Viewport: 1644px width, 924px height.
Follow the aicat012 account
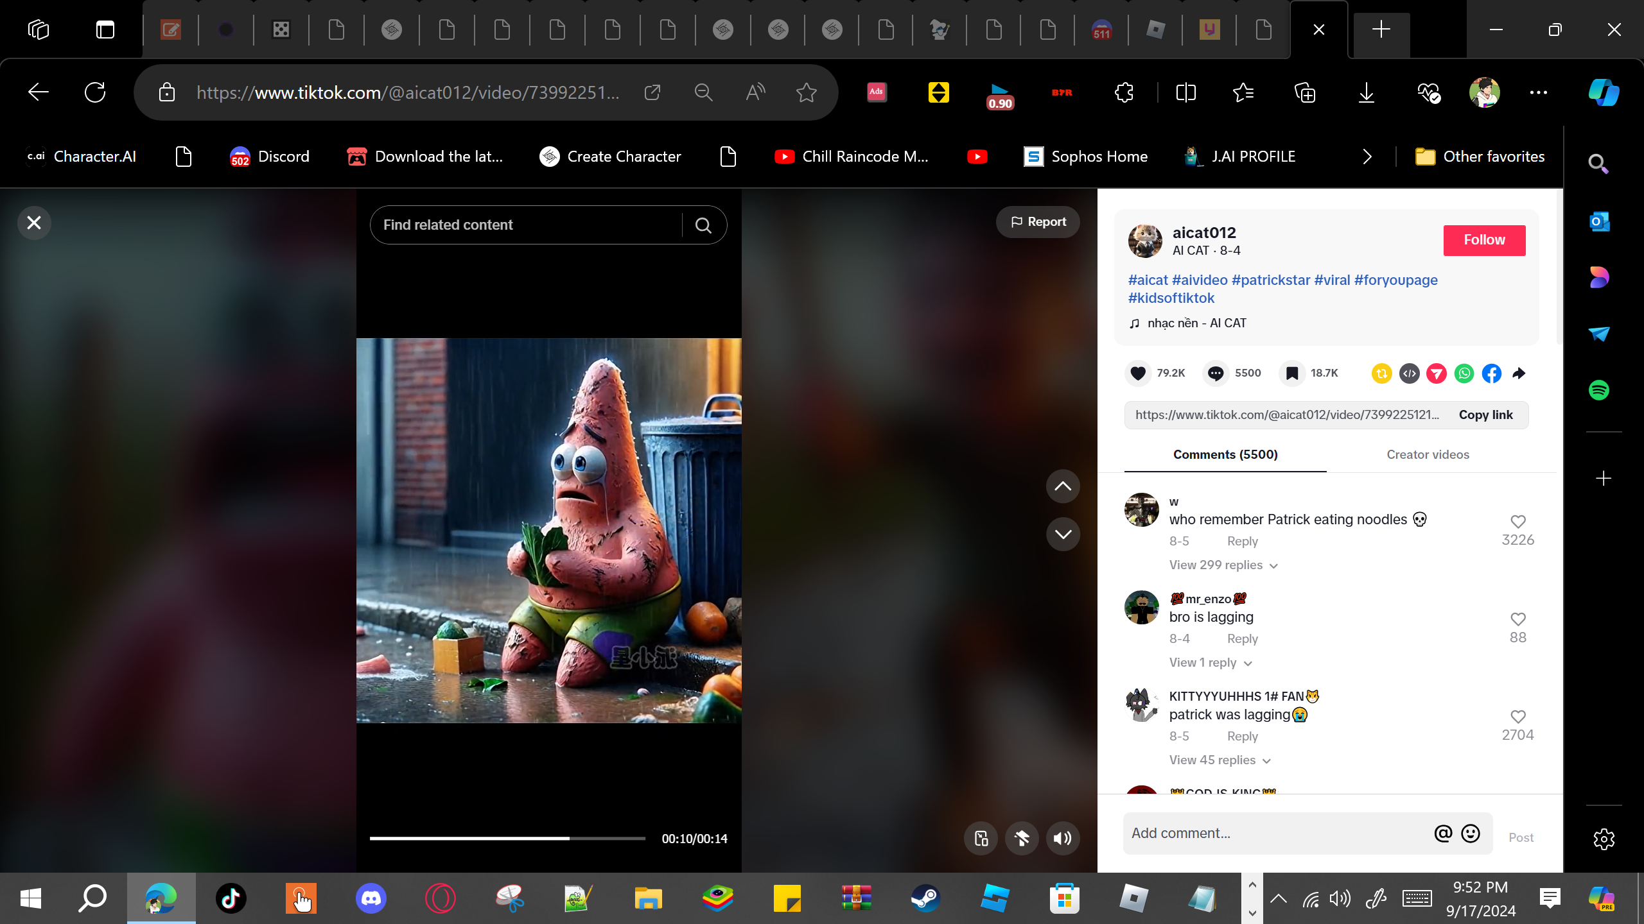pyautogui.click(x=1483, y=240)
